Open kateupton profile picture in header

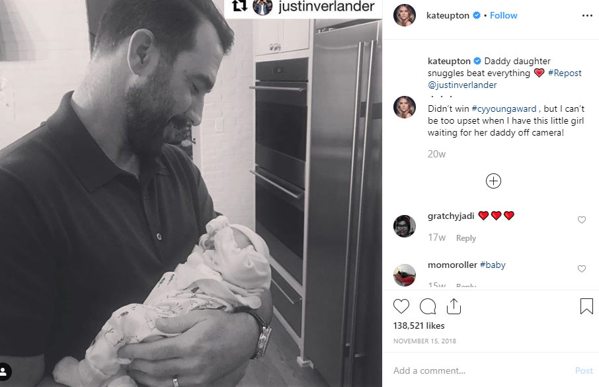click(x=405, y=15)
